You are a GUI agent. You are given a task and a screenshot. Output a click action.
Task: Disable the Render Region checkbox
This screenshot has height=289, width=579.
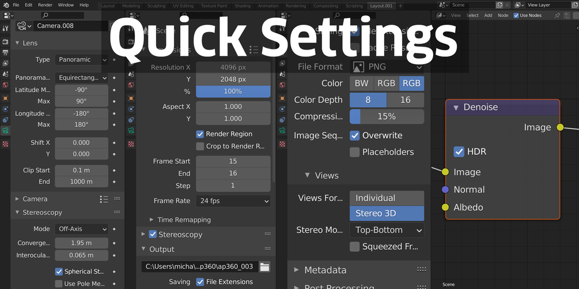(200, 134)
